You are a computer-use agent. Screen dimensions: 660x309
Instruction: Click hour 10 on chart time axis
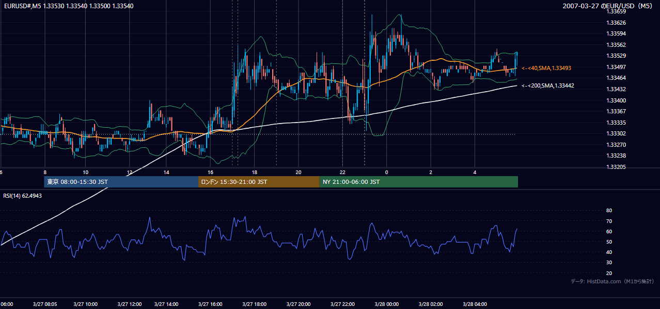[x=85, y=172]
